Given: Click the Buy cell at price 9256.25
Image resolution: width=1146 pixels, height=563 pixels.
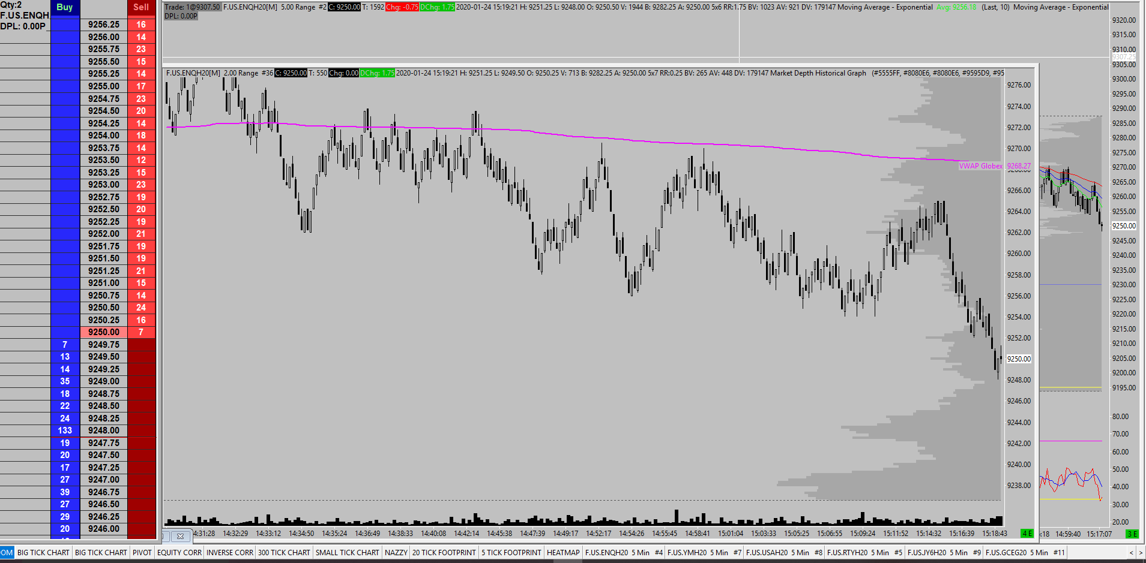Looking at the screenshot, I should [65, 25].
